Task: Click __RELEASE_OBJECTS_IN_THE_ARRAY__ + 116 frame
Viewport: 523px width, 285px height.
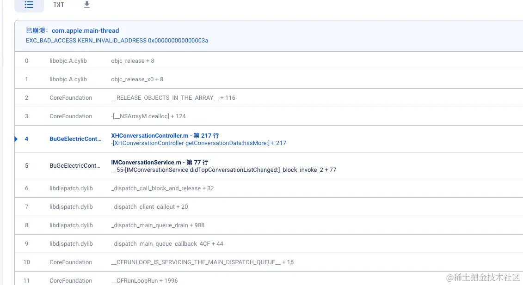Action: (x=173, y=97)
